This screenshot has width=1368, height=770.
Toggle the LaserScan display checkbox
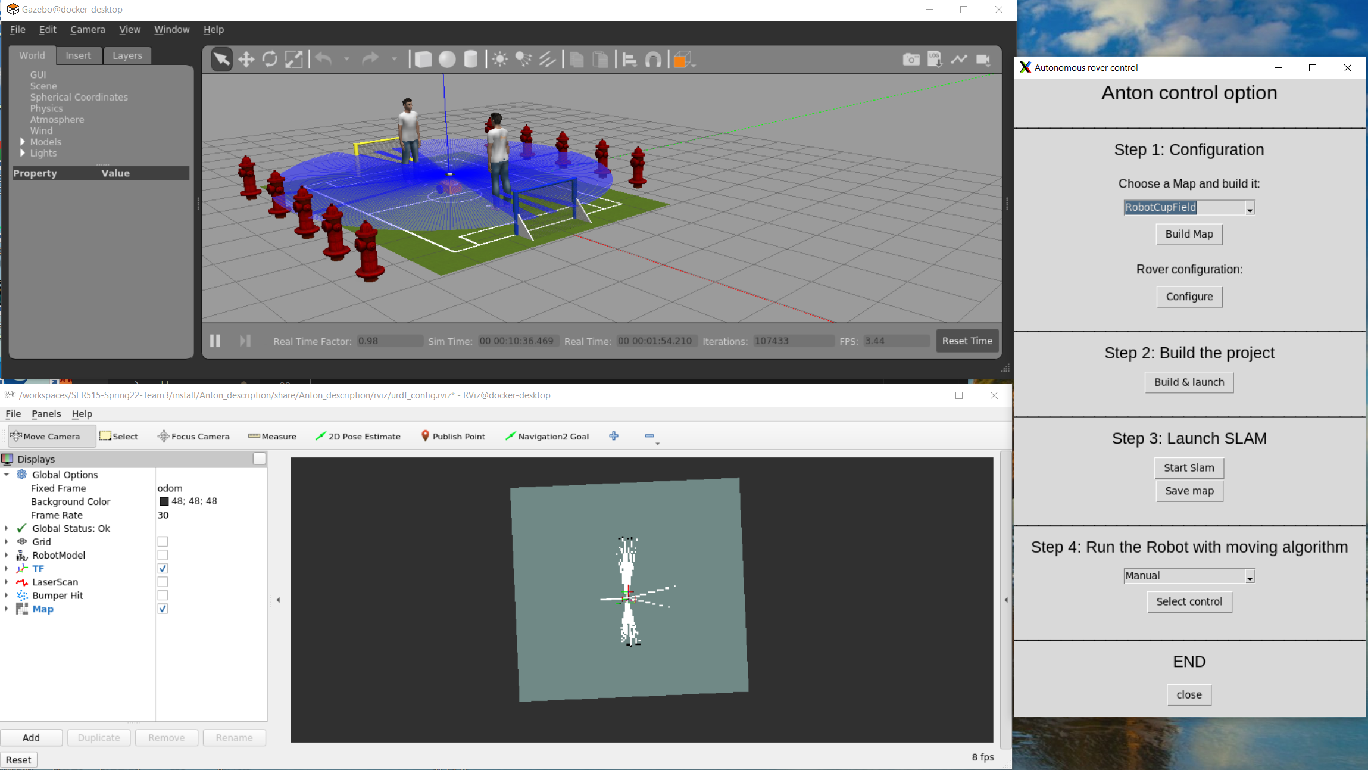(163, 582)
